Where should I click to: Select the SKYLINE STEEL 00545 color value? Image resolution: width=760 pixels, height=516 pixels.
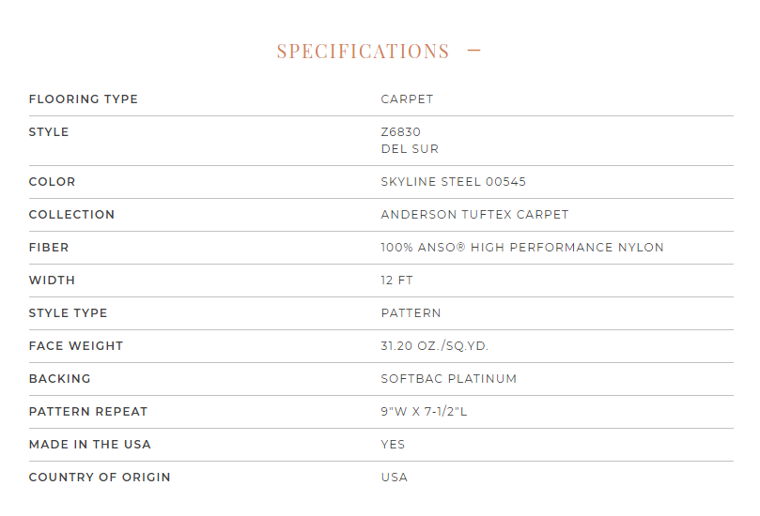[453, 181]
